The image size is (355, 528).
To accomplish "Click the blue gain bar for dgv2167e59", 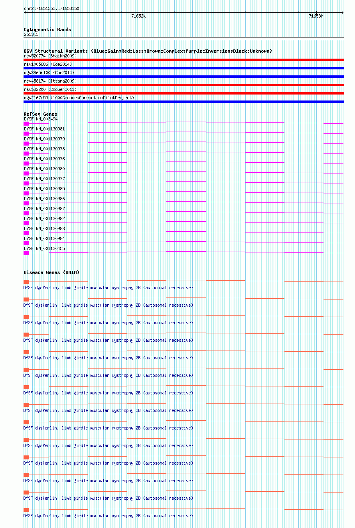I will (183, 102).
